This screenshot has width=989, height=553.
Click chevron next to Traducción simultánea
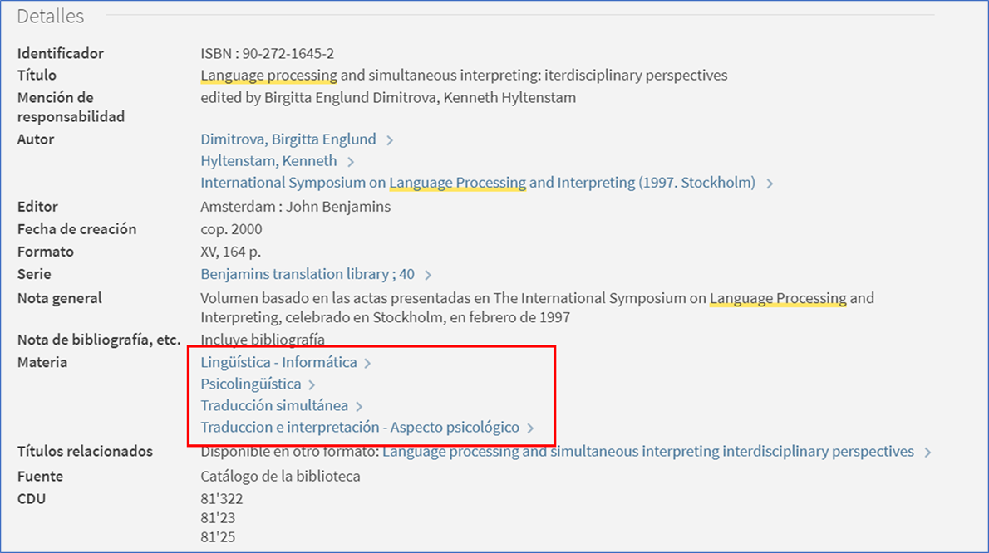coord(359,407)
